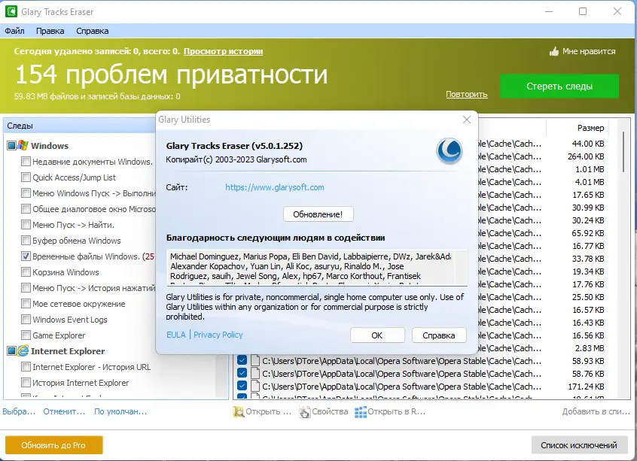
Task: Select История Internet Explorer tree item
Action: pyautogui.click(x=81, y=383)
